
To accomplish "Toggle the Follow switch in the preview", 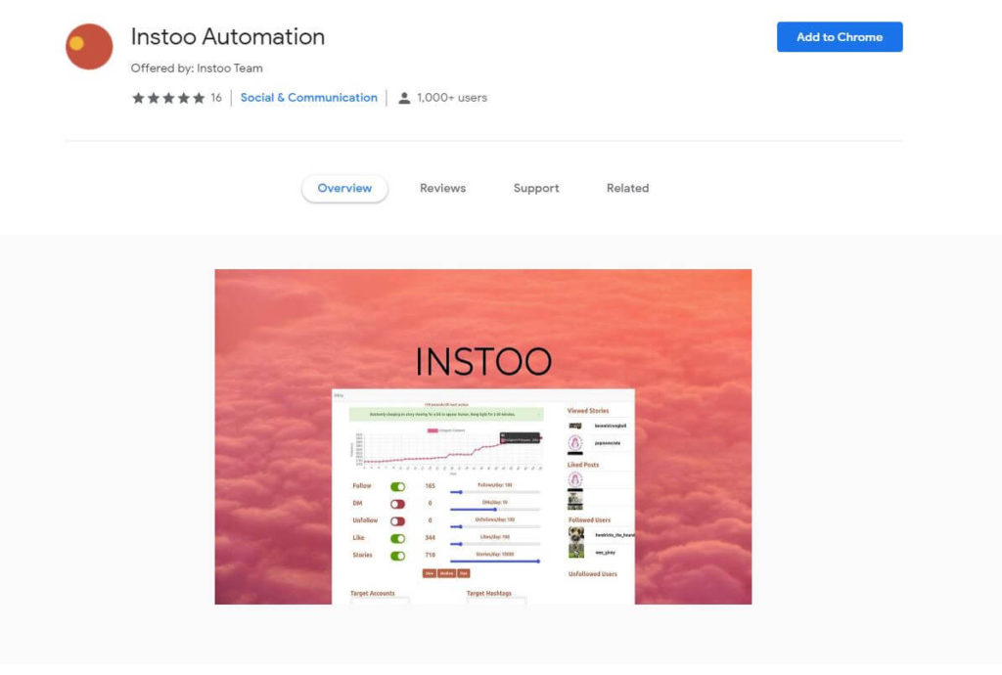I will 397,486.
